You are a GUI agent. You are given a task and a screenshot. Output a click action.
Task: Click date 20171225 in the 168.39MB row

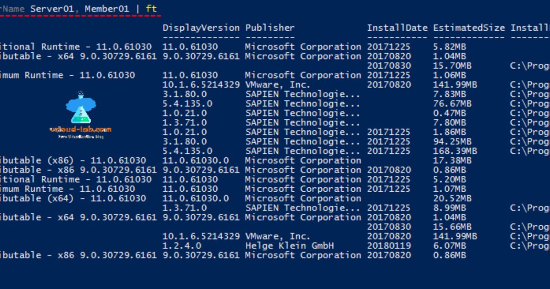(389, 151)
